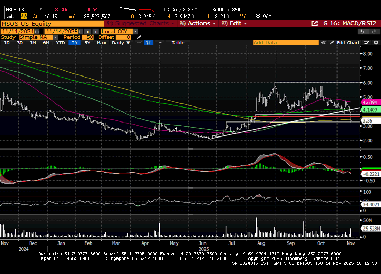Viewport: 381px width, 274px height.
Task: Click the Local CCY currency field
Action: click(x=117, y=32)
